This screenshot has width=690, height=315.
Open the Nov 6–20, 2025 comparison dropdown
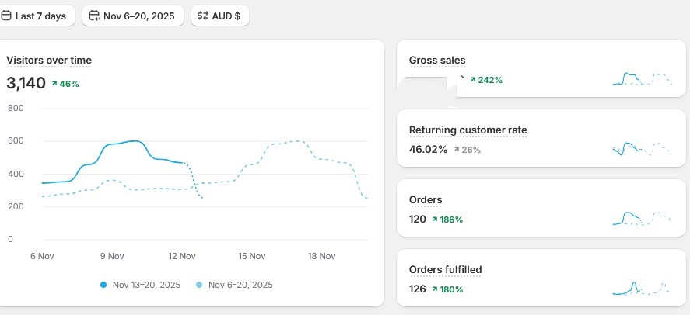[x=132, y=16]
